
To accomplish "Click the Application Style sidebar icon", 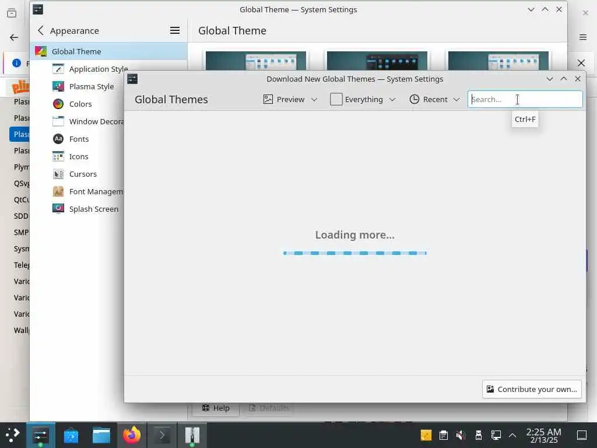I will (58, 69).
